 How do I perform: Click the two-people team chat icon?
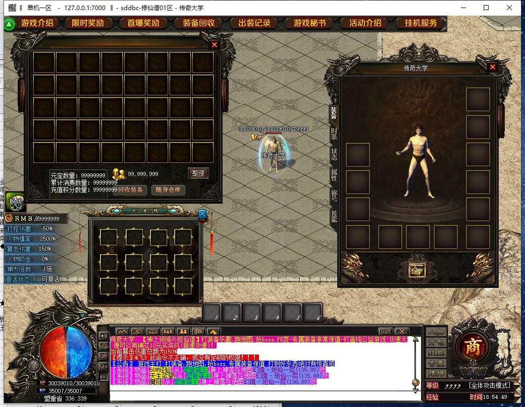(x=183, y=331)
